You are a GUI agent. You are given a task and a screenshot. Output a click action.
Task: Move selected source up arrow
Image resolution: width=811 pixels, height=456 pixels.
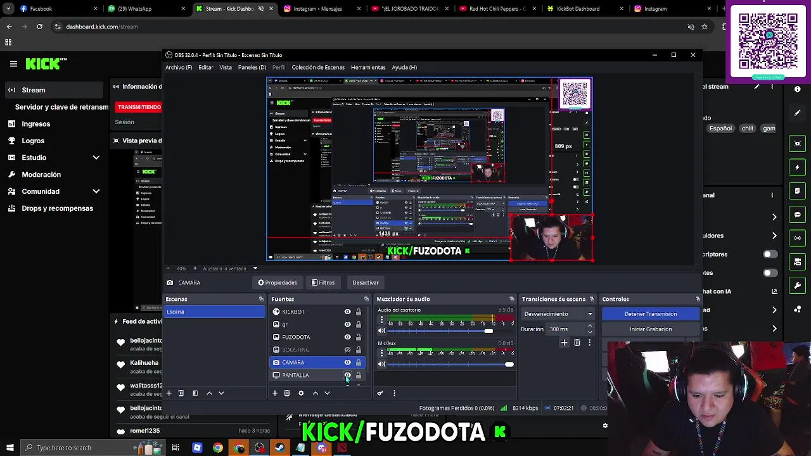click(315, 393)
